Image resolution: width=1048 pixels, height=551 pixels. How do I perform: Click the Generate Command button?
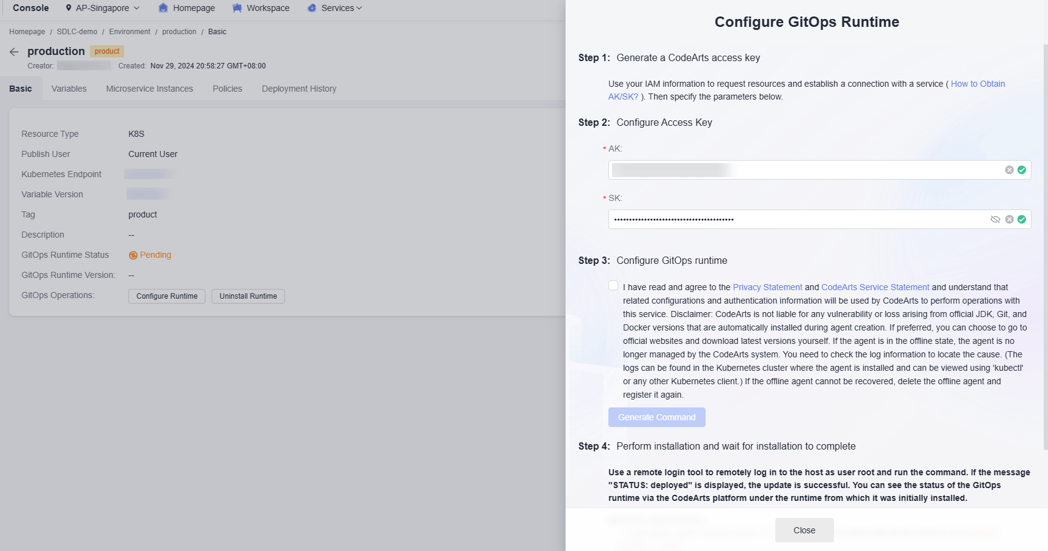coord(657,417)
